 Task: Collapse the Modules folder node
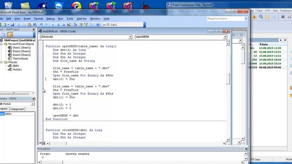point(1,62)
